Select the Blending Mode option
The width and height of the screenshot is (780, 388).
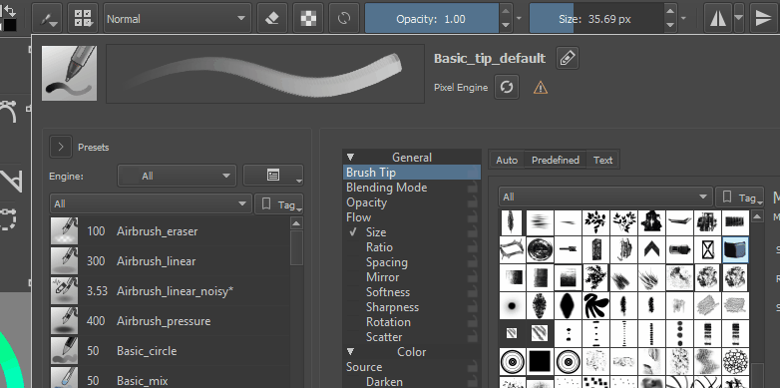411,188
